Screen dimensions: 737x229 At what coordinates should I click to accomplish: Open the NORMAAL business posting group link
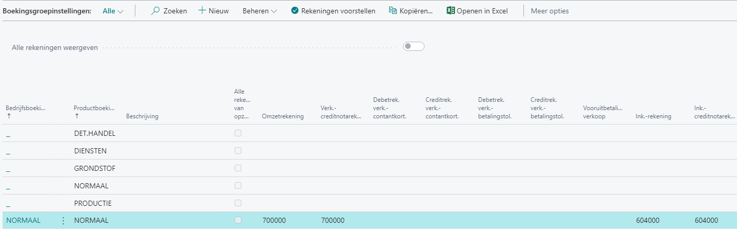23,221
